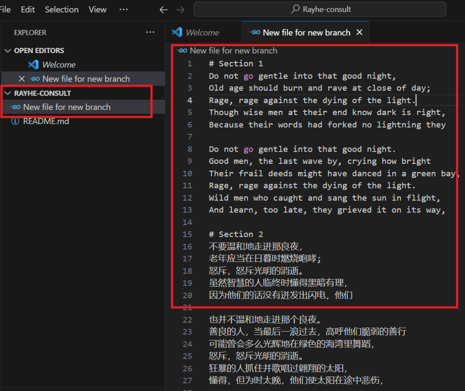Click the search magnifier icon in command box
465x391 pixels.
click(x=295, y=9)
